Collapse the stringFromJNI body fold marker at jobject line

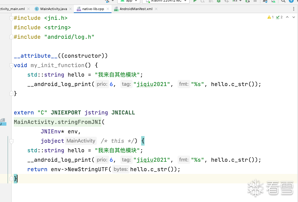(x=11, y=141)
